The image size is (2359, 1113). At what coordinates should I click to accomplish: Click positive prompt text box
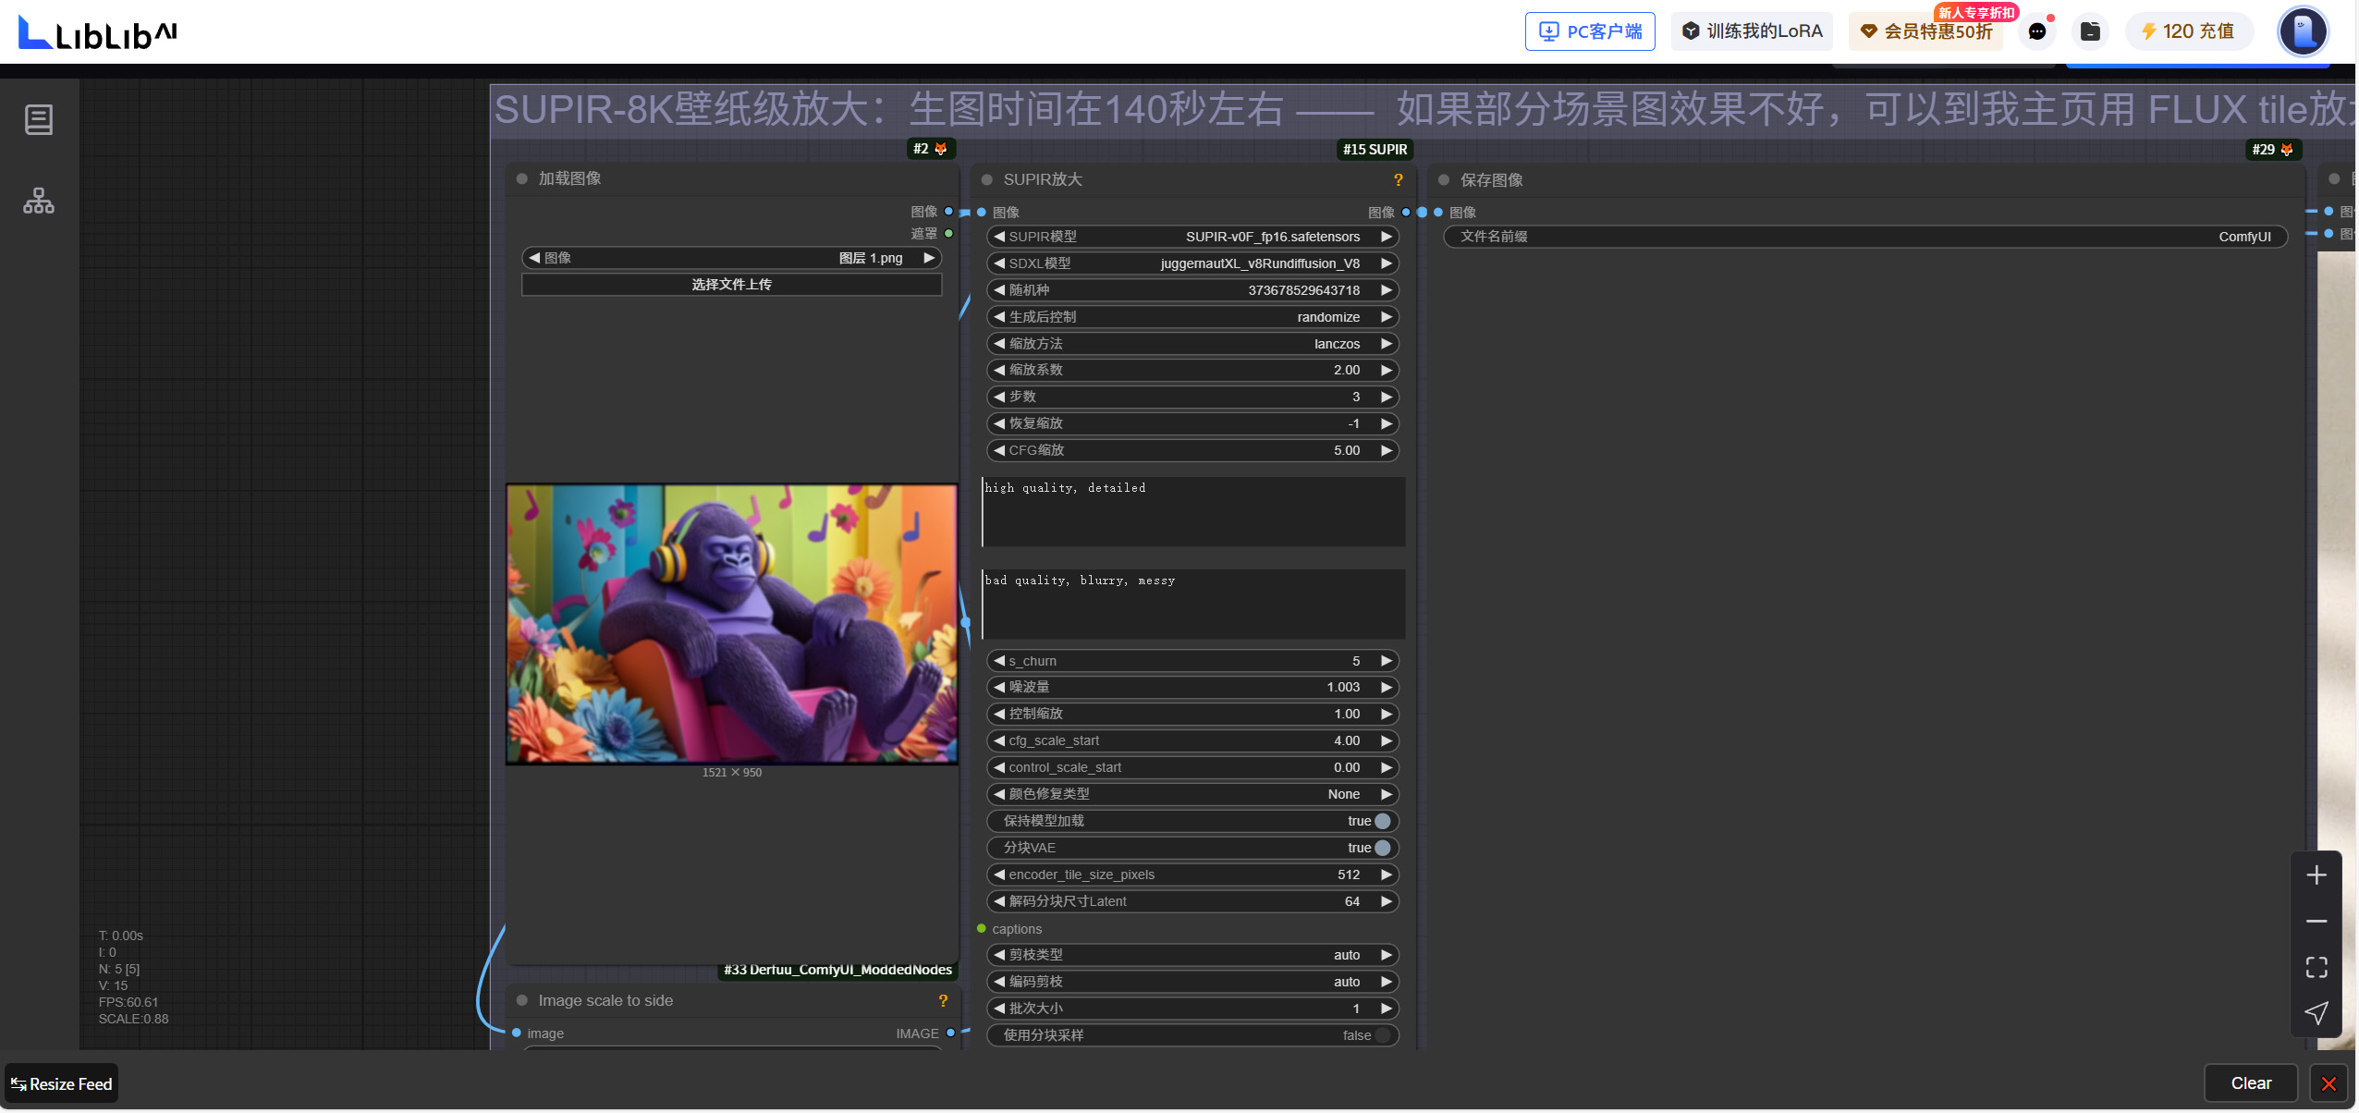pos(1192,511)
